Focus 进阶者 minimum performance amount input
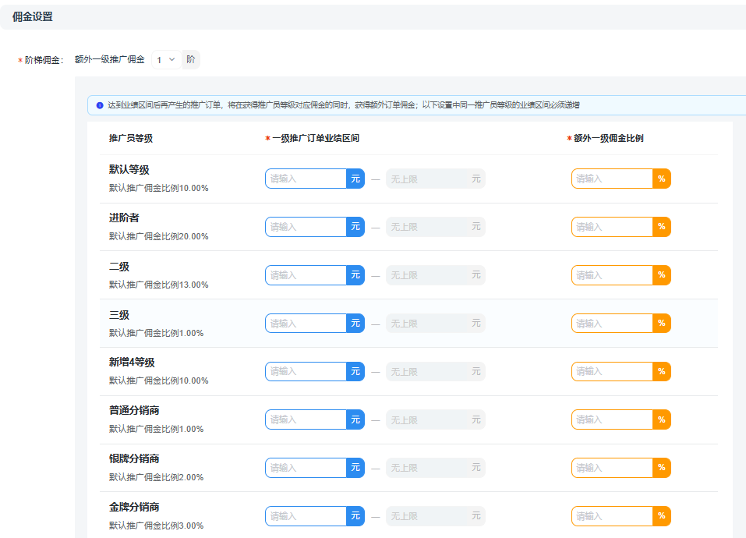Viewport: 746px width, 538px height. click(306, 227)
